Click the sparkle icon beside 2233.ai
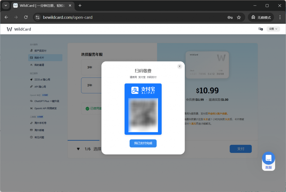 pyautogui.click(x=31, y=80)
